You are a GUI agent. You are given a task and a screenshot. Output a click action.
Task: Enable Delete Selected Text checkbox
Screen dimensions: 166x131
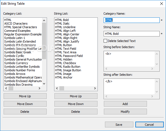(106, 41)
